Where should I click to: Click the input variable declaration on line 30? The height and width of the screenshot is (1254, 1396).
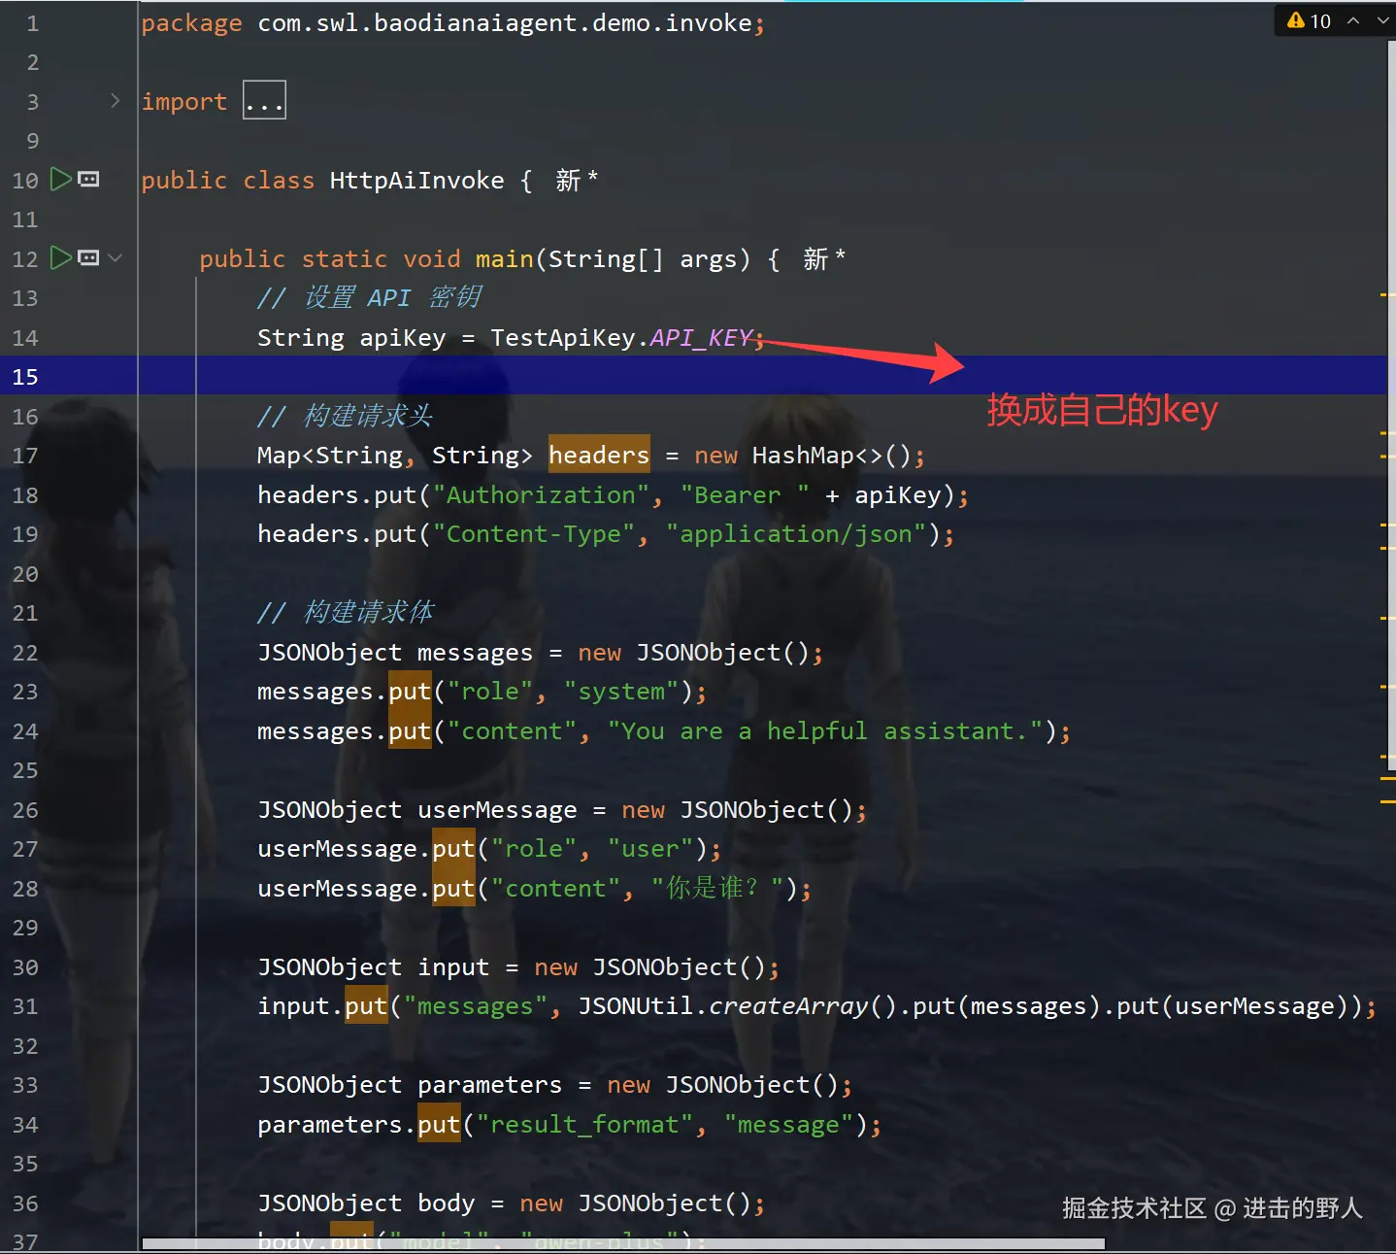pos(453,967)
